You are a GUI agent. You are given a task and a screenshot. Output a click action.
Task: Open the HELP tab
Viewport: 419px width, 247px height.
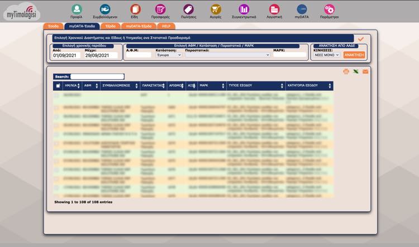pyautogui.click(x=166, y=26)
